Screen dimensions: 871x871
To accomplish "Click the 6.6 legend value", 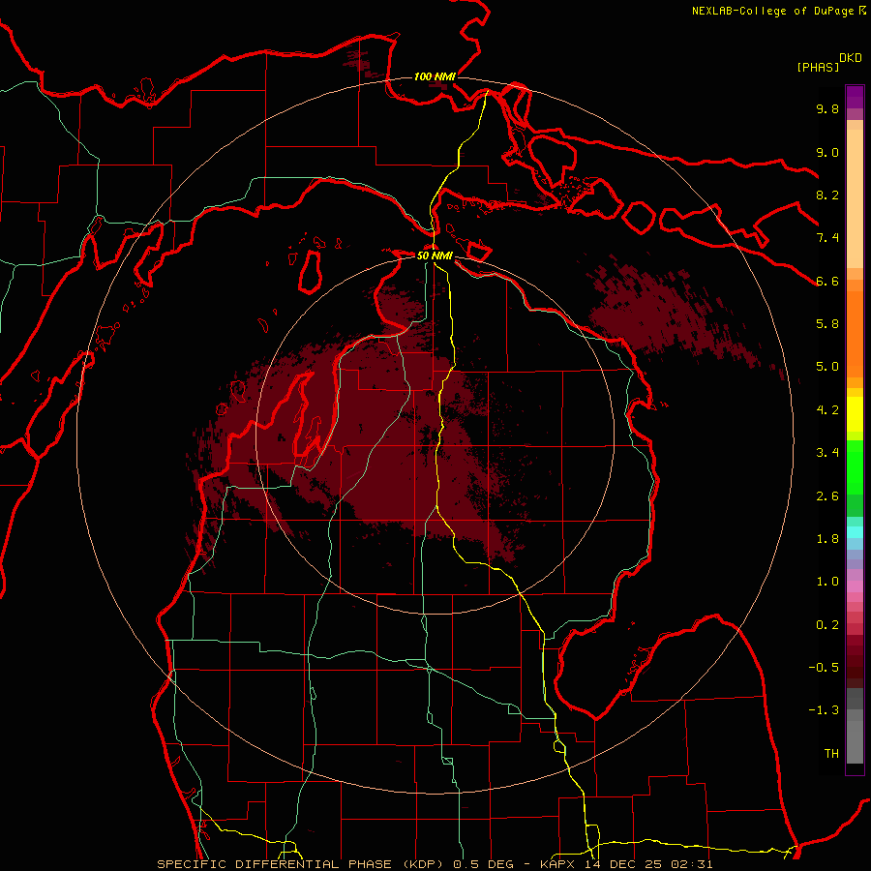I will (x=827, y=281).
